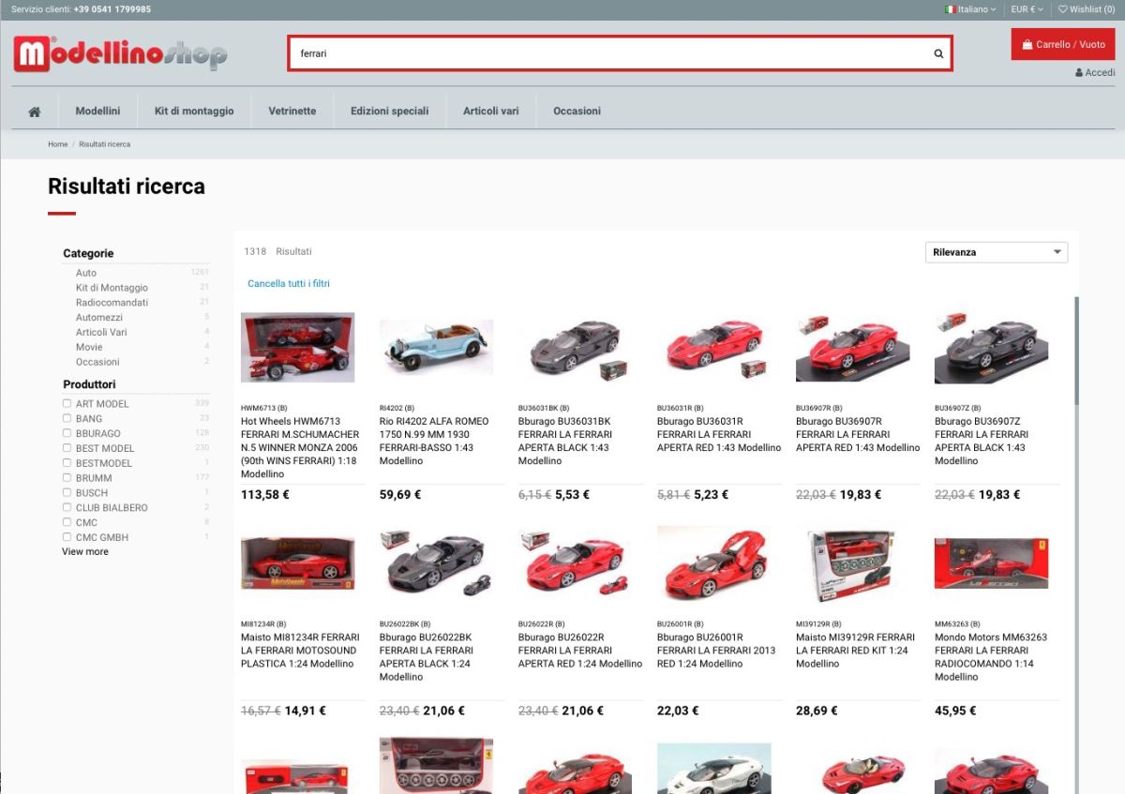The height and width of the screenshot is (794, 1125).
Task: Open the Hot Wheels Schumacher Ferrari thumbnail
Action: [297, 348]
